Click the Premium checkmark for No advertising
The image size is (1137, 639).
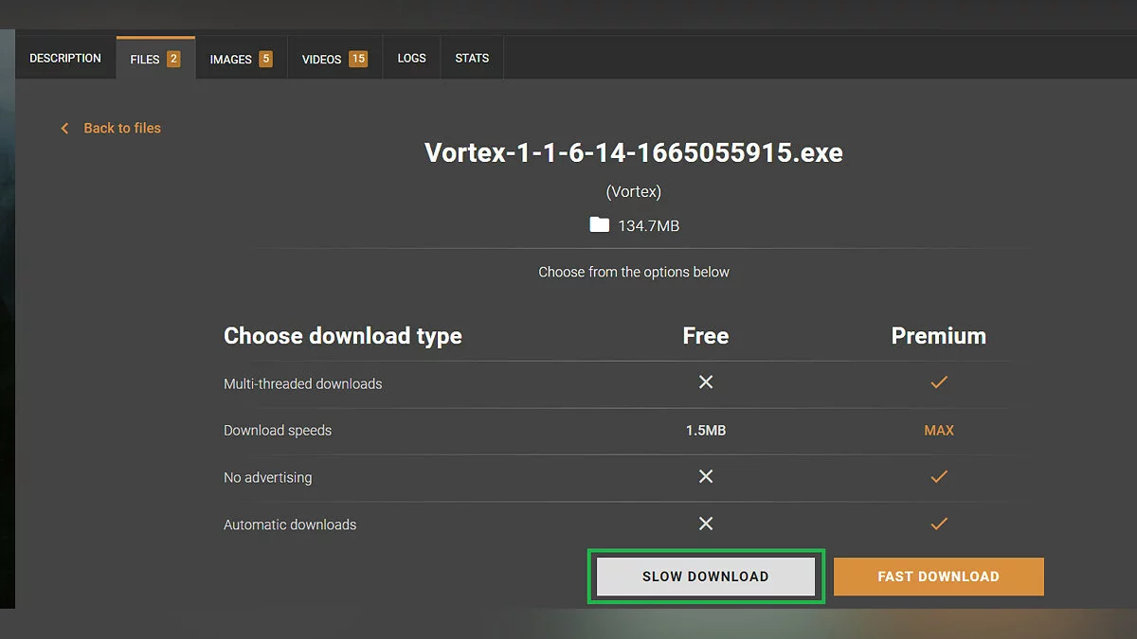(x=938, y=476)
